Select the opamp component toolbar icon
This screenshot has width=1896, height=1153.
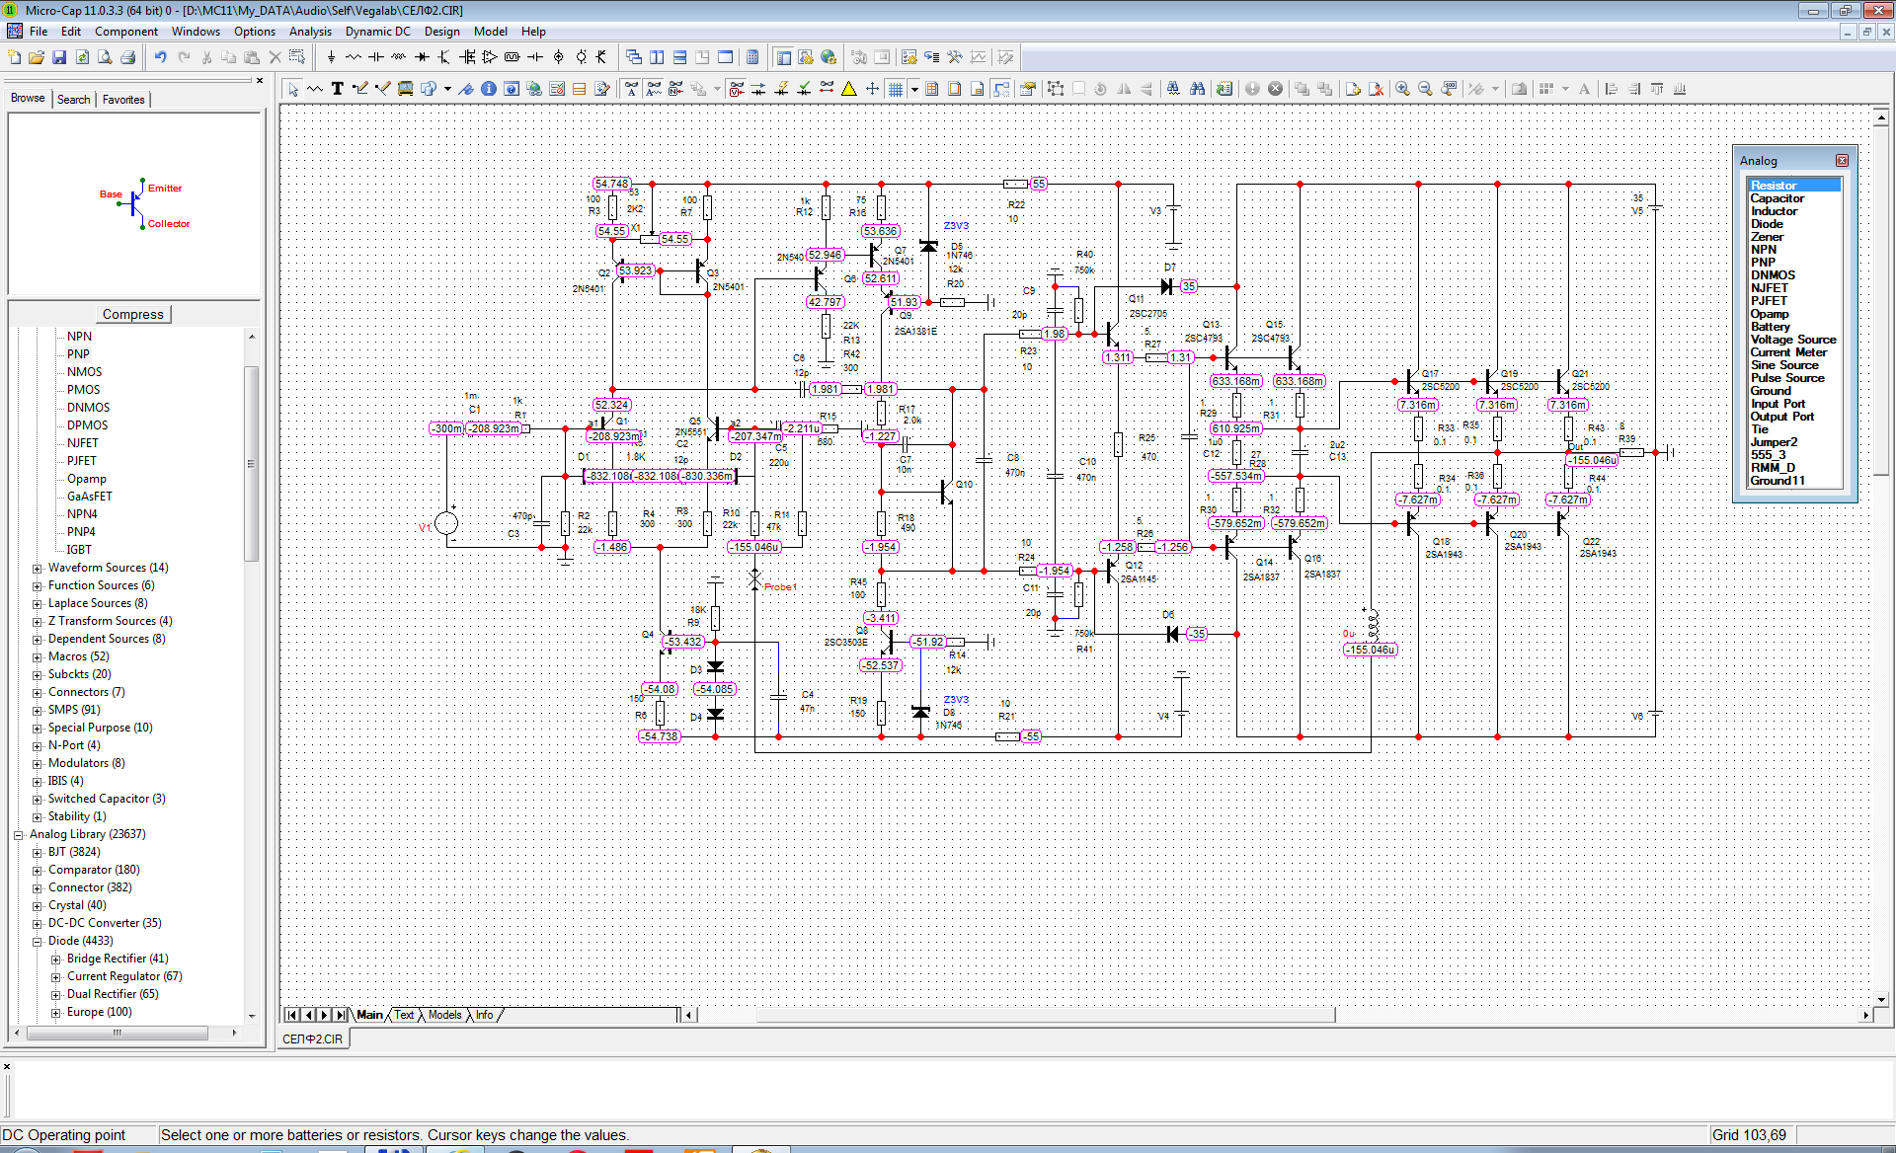point(490,57)
